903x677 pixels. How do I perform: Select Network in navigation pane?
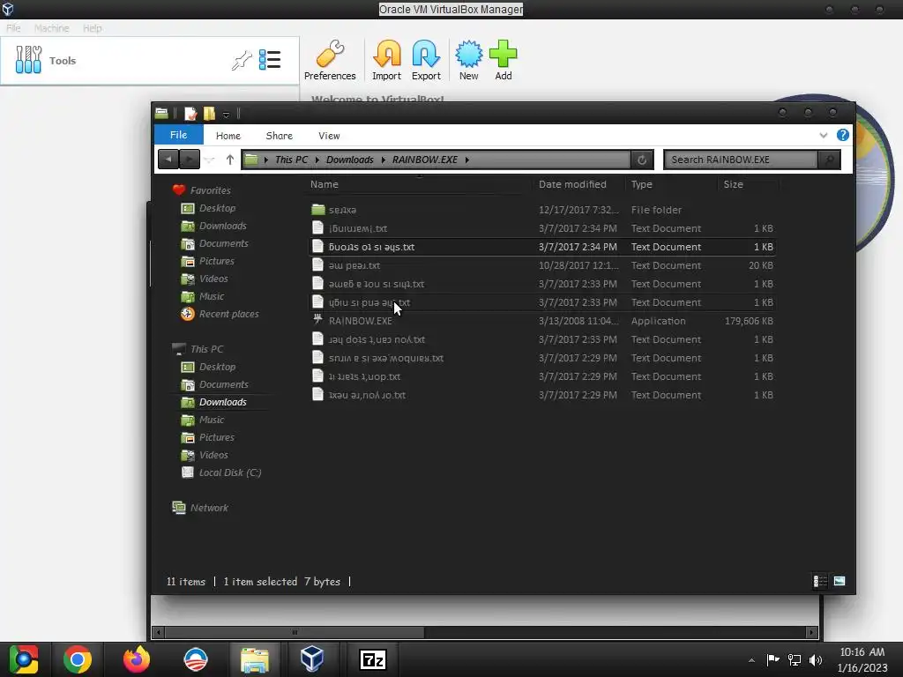pos(200,508)
